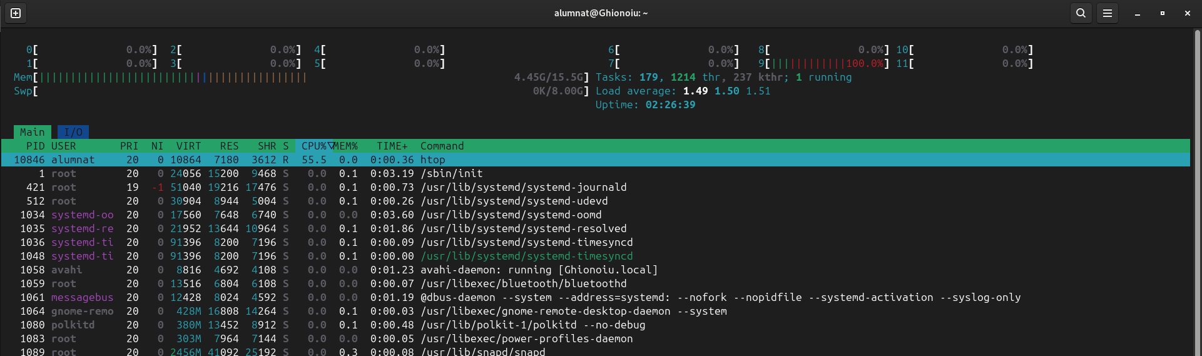1202x356 pixels.
Task: Close the terminal window
Action: click(1187, 13)
